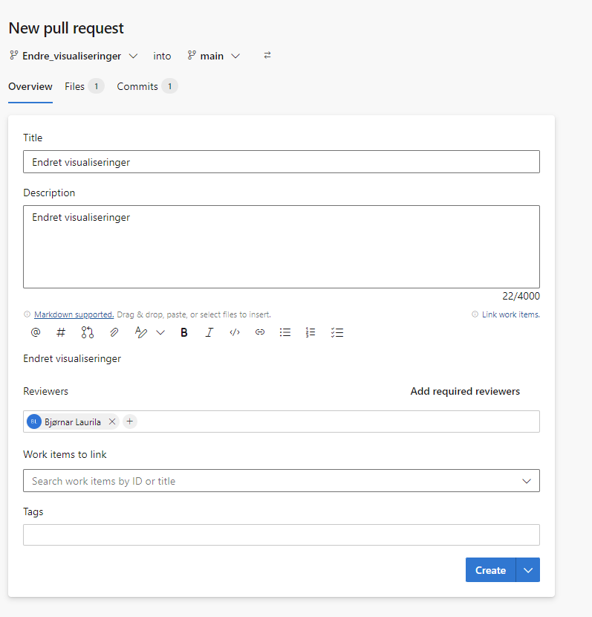Expand the Create button options arrow

(x=528, y=569)
